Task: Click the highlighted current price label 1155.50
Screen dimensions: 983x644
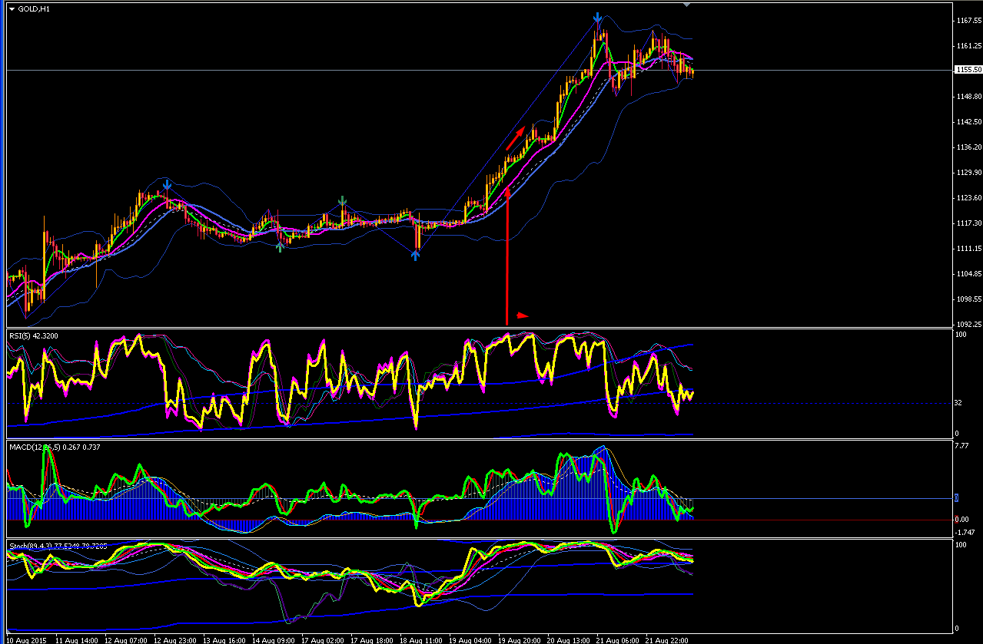Action: click(968, 70)
